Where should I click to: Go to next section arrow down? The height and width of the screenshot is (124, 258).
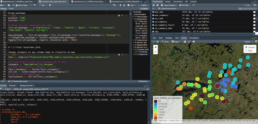(124, 5)
